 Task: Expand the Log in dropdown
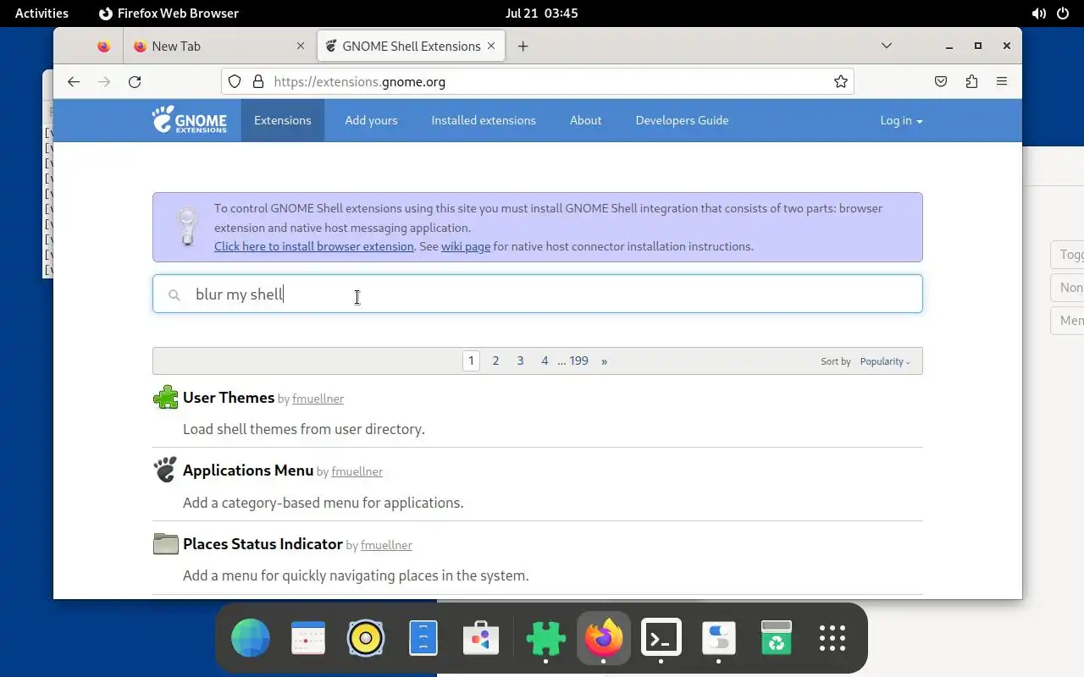(x=901, y=120)
